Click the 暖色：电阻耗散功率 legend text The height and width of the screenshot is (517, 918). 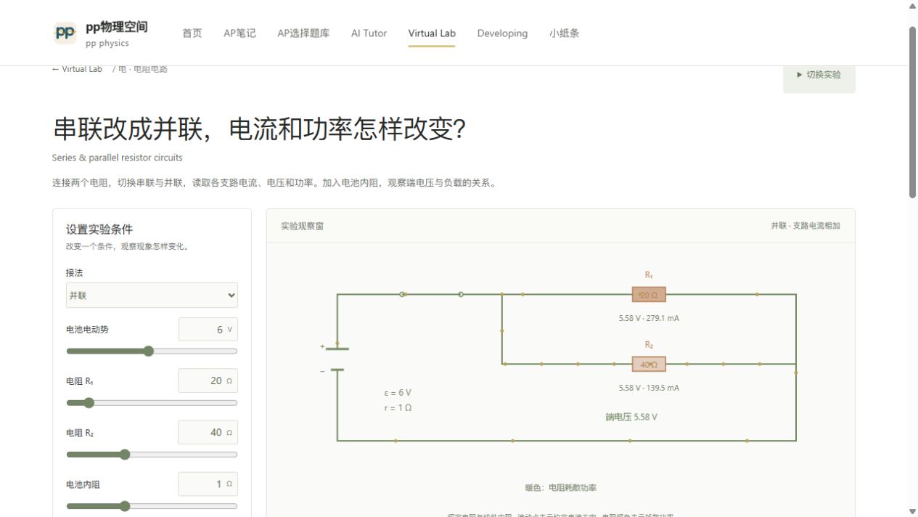click(x=561, y=488)
